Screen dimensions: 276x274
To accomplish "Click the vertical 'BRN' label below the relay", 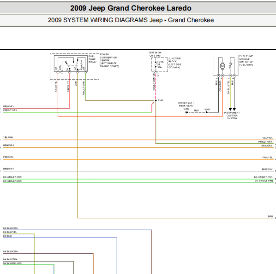I will [x=76, y=84].
